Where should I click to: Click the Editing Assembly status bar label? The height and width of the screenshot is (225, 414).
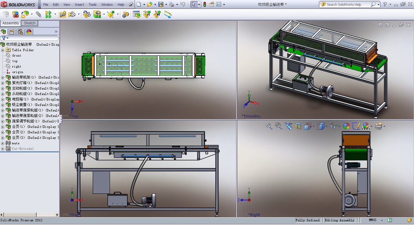(339, 220)
